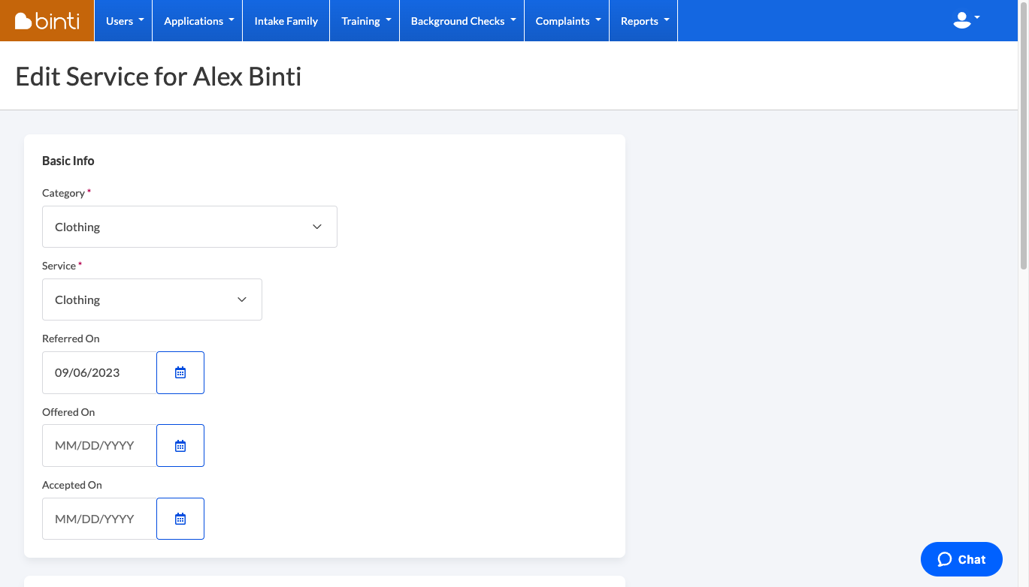Click the Binti logo
This screenshot has width=1029, height=587.
pos(47,20)
